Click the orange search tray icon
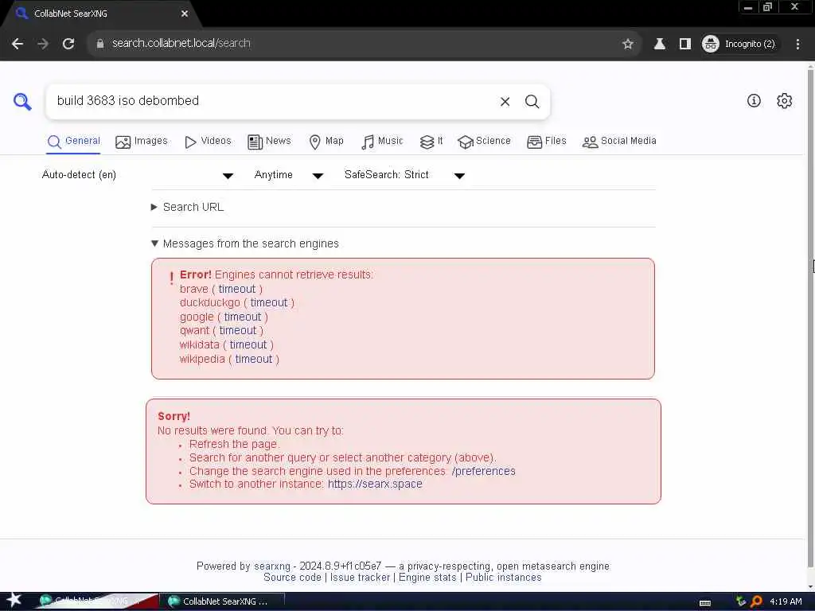The width and height of the screenshot is (815, 611). click(756, 601)
